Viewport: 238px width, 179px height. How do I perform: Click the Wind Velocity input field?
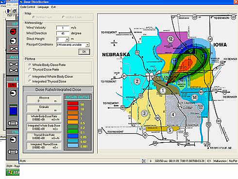(63, 28)
